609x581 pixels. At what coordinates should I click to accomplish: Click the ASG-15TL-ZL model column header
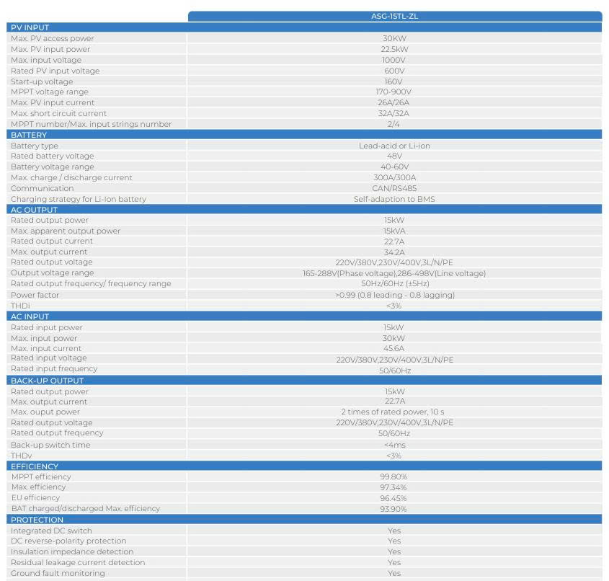click(x=394, y=16)
